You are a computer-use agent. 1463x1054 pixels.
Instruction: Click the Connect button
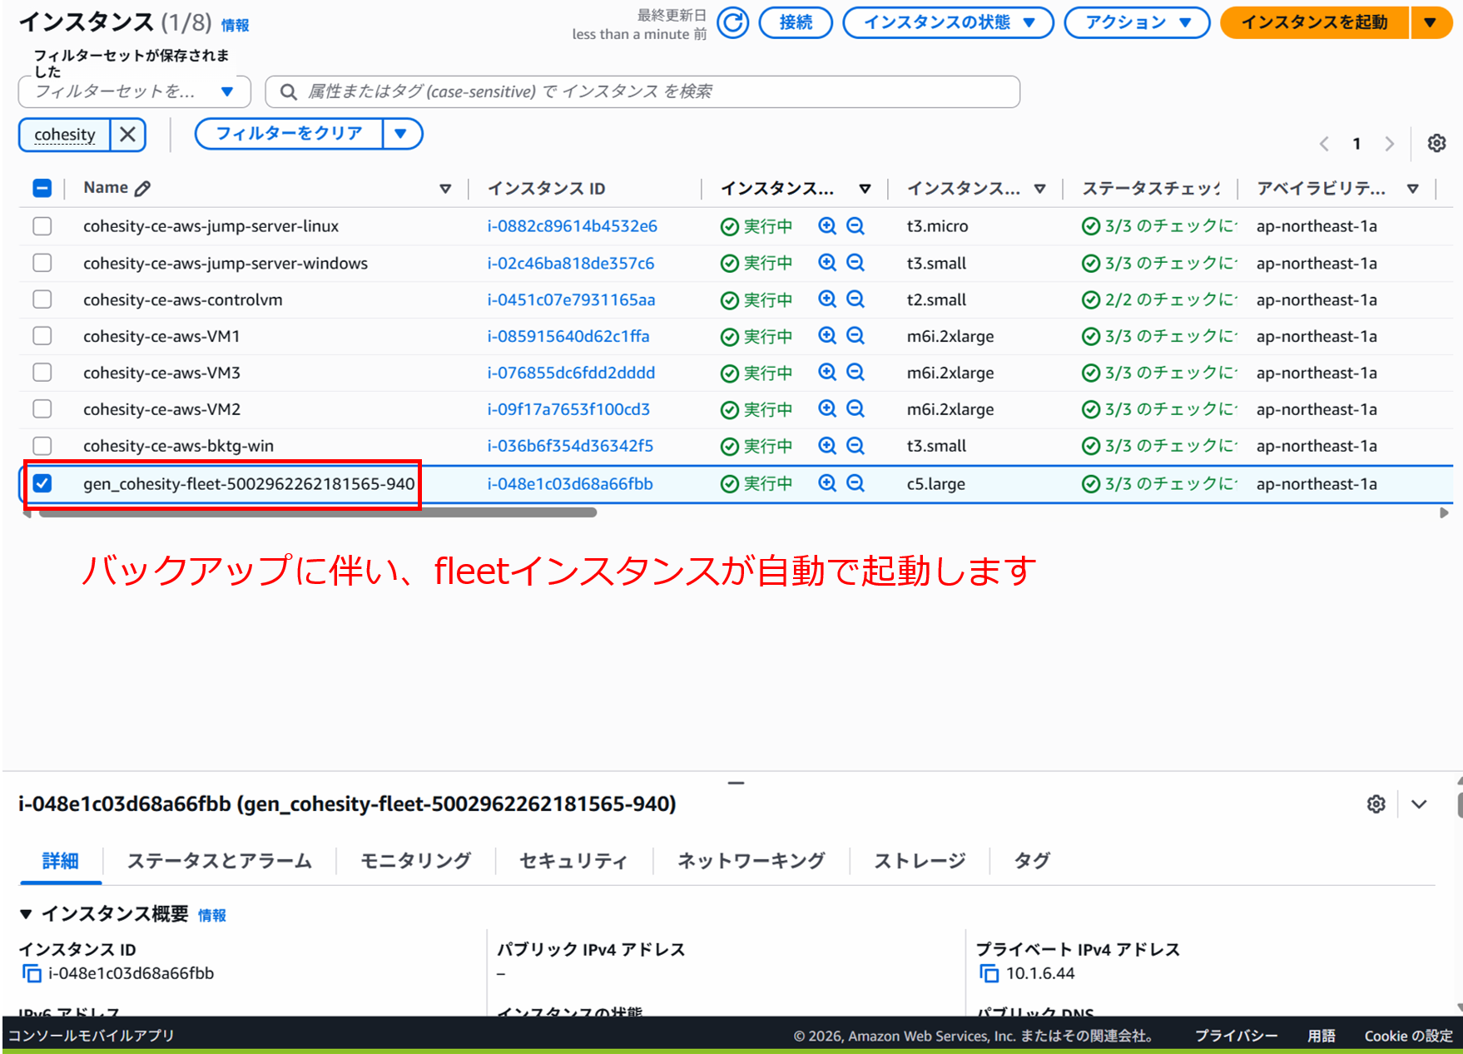coord(796,22)
